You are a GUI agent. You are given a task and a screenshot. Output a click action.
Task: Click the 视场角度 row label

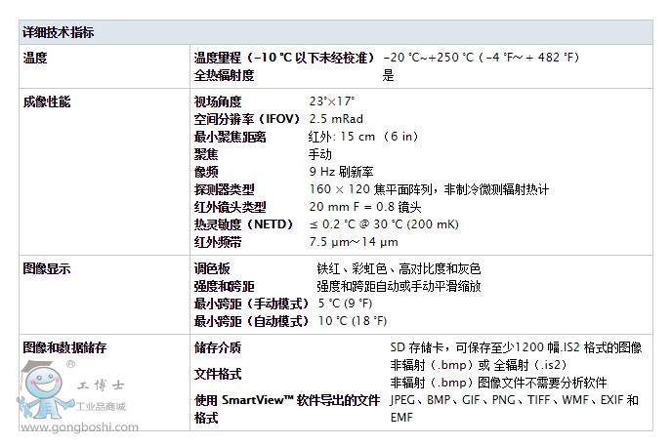(218, 101)
